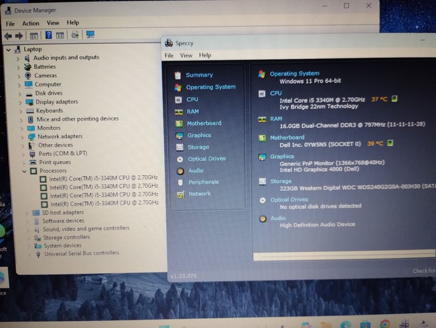Collapse the Processors node
Screen dimensions: 436x328
[x=24, y=171]
